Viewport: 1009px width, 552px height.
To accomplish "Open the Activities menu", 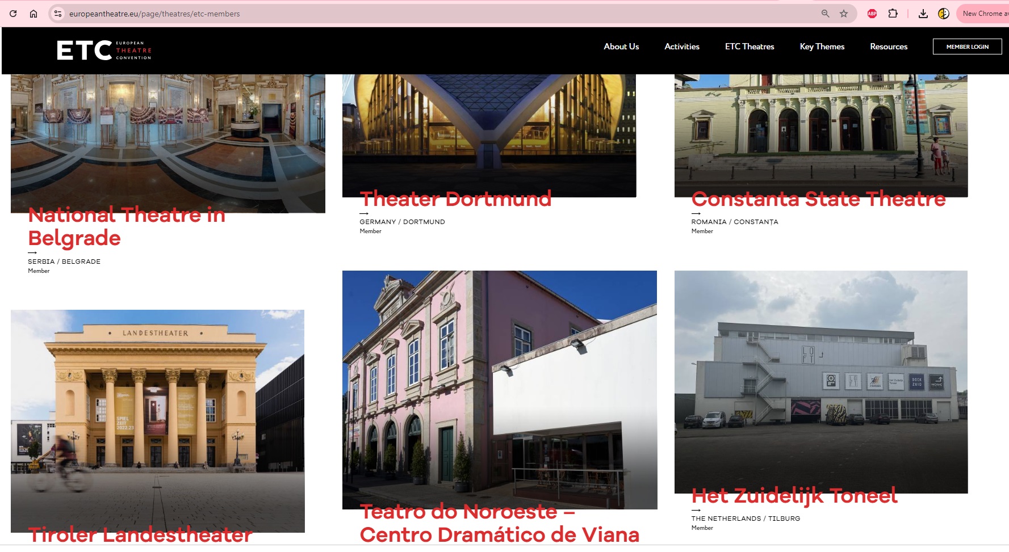I will pyautogui.click(x=681, y=47).
